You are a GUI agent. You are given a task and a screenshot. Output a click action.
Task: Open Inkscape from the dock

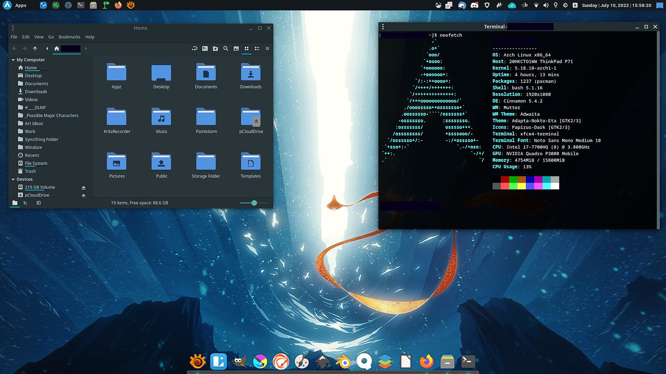point(322,361)
